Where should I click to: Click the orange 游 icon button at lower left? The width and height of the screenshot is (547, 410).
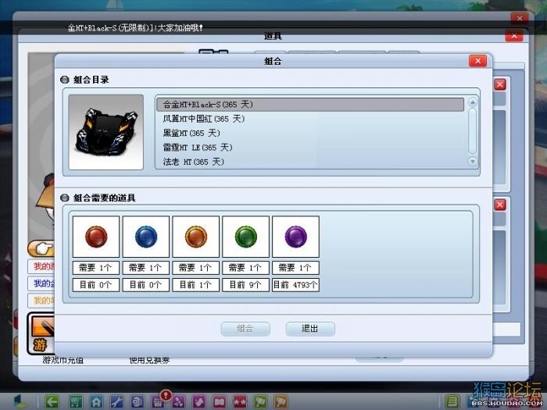[41, 333]
